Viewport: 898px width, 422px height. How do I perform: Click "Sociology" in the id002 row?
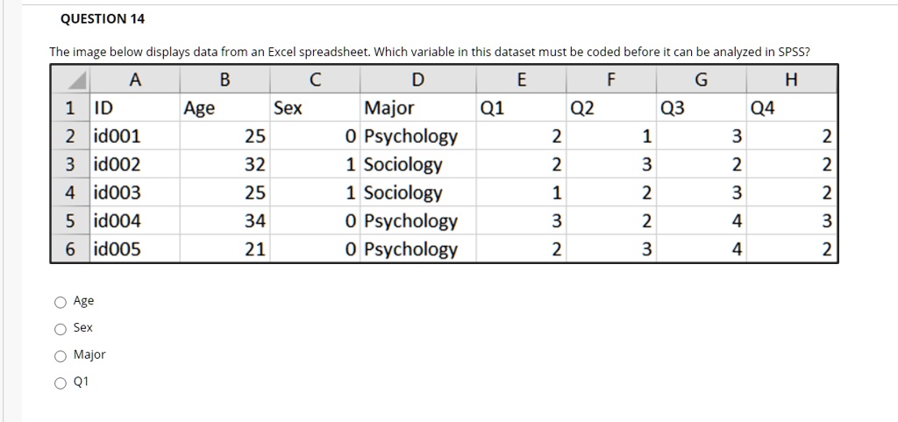pos(403,164)
